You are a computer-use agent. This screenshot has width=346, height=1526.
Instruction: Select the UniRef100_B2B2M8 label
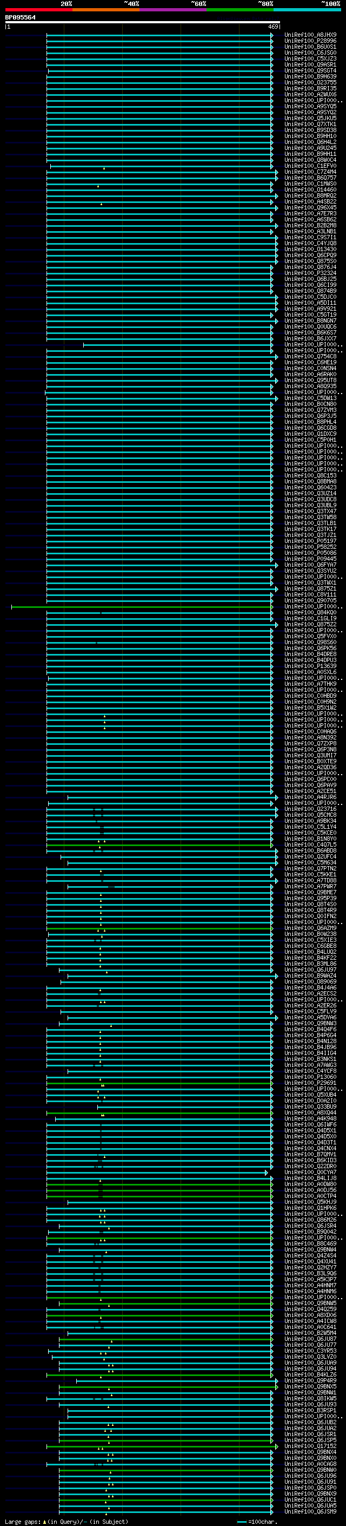click(310, 226)
